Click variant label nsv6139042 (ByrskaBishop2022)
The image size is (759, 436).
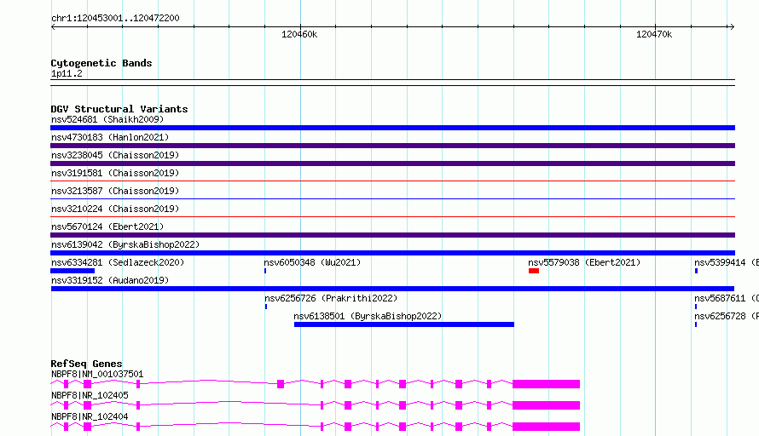[x=125, y=244]
